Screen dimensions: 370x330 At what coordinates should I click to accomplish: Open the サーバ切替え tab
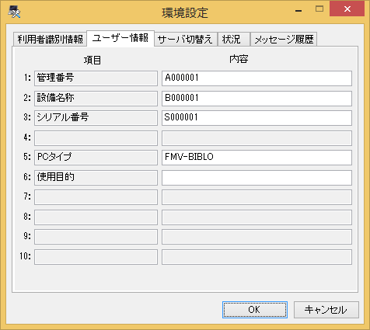185,40
